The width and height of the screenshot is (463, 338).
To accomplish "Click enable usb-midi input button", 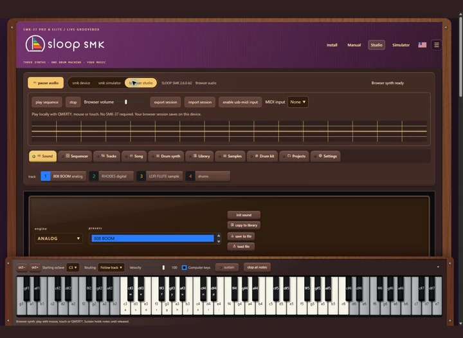I will pyautogui.click(x=240, y=102).
